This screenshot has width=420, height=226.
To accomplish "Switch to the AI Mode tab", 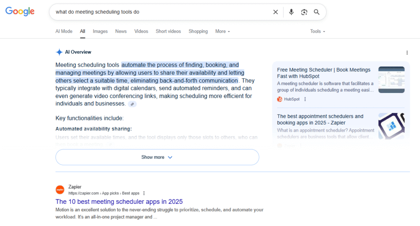I will [64, 32].
